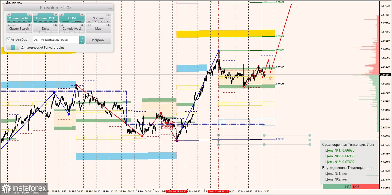
Task: Click the red 2024.03.05 08:30 date marker
Action: point(177,192)
